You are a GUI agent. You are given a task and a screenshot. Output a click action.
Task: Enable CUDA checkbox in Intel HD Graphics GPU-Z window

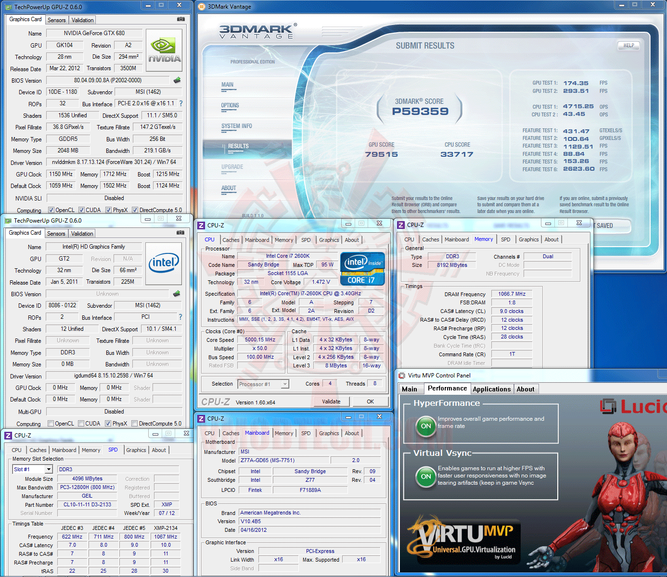tap(81, 424)
